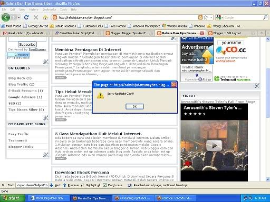Click the RSS feed icon in address bar
This screenshot has width=270, height=202.
pyautogui.click(x=200, y=17)
